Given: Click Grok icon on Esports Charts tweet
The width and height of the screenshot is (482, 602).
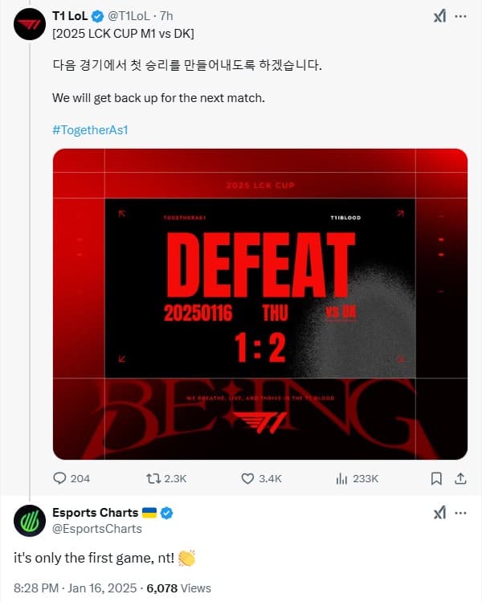Looking at the screenshot, I should pyautogui.click(x=439, y=513).
